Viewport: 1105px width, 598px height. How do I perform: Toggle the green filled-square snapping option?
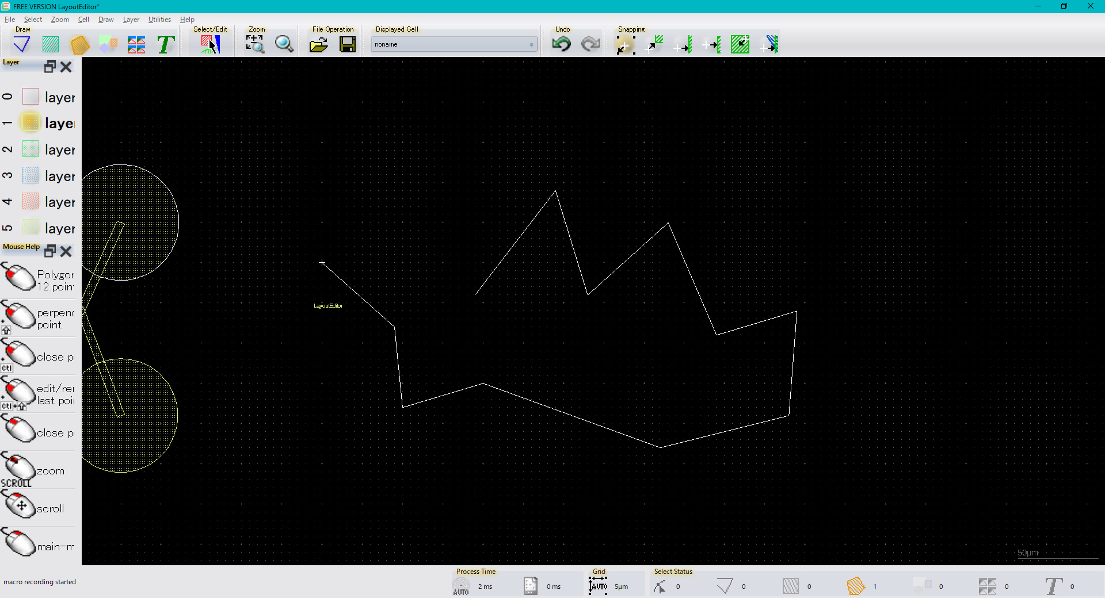[x=740, y=44]
